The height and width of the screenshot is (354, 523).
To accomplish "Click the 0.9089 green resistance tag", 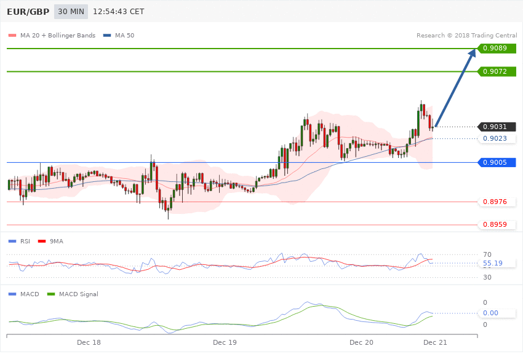I will [497, 49].
